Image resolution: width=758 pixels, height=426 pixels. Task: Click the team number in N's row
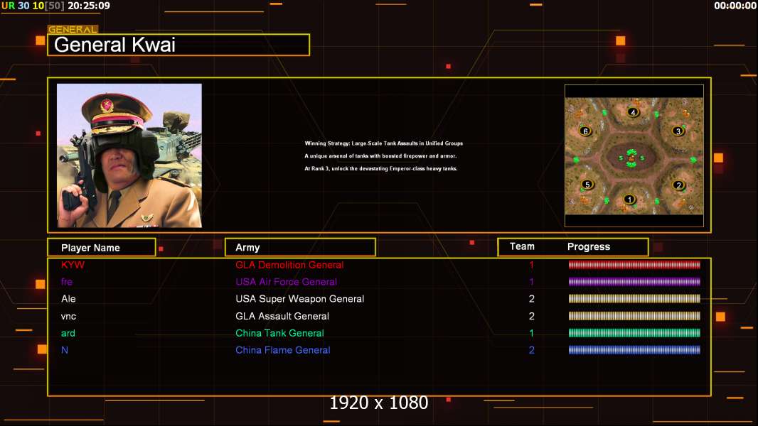point(532,350)
